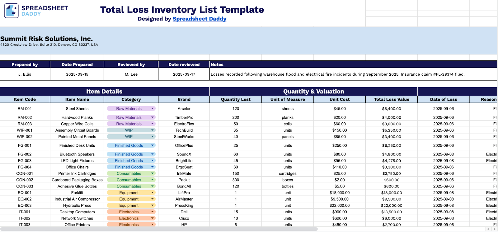Image resolution: width=498 pixels, height=232 pixels.
Task: Open Category dropdown for Steel Sheets
Action: tap(153, 109)
